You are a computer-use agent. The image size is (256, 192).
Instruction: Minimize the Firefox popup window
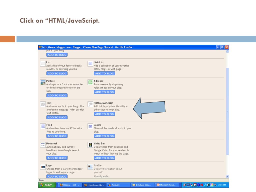(218, 47)
